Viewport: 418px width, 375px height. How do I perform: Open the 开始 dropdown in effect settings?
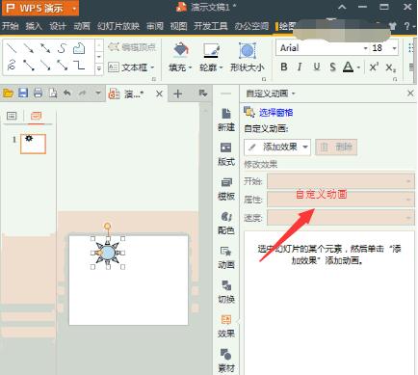click(x=341, y=181)
